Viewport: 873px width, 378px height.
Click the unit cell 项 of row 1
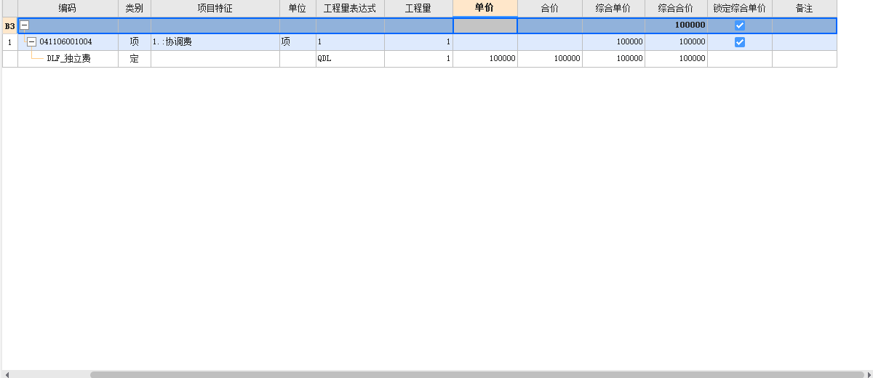tap(298, 42)
